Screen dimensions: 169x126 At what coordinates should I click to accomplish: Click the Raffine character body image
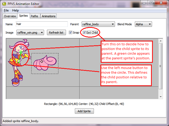19,63
